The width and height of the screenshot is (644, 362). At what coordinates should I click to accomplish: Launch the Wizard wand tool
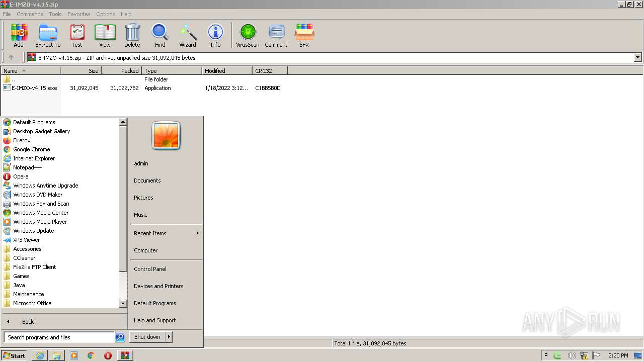pyautogui.click(x=188, y=35)
